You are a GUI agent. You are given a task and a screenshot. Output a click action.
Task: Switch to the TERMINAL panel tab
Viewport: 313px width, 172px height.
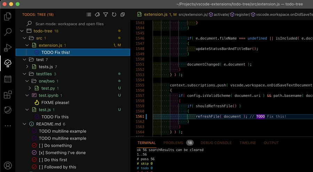pos(146,143)
